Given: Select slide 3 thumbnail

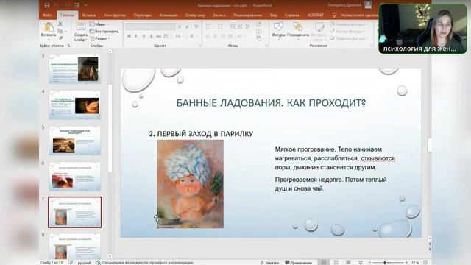Looking at the screenshot, I should coord(75,68).
